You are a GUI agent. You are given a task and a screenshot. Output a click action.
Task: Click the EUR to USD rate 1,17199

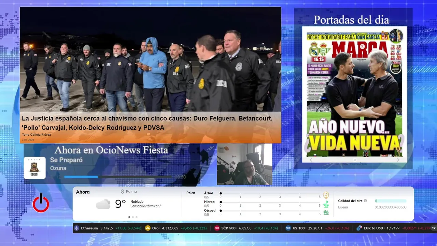point(393,228)
